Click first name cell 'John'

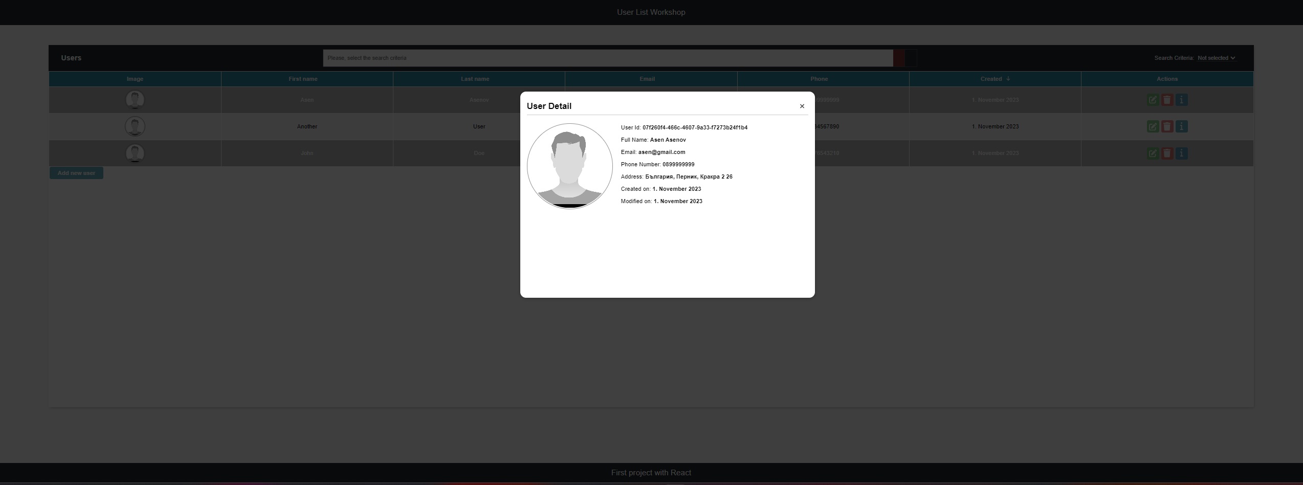(307, 153)
